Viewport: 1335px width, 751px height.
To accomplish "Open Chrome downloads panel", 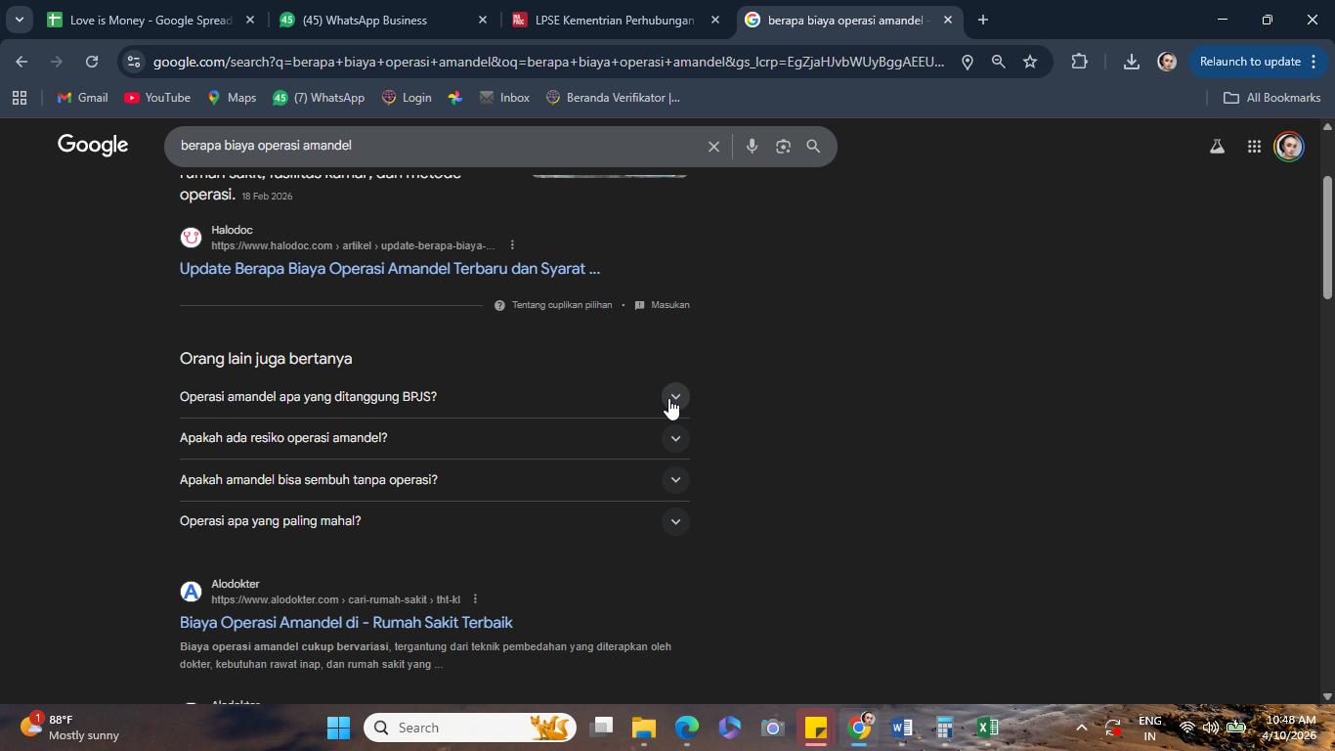I will [x=1131, y=62].
